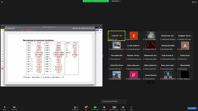Click the sidebar view button in PDF viewer

(x=6, y=28)
